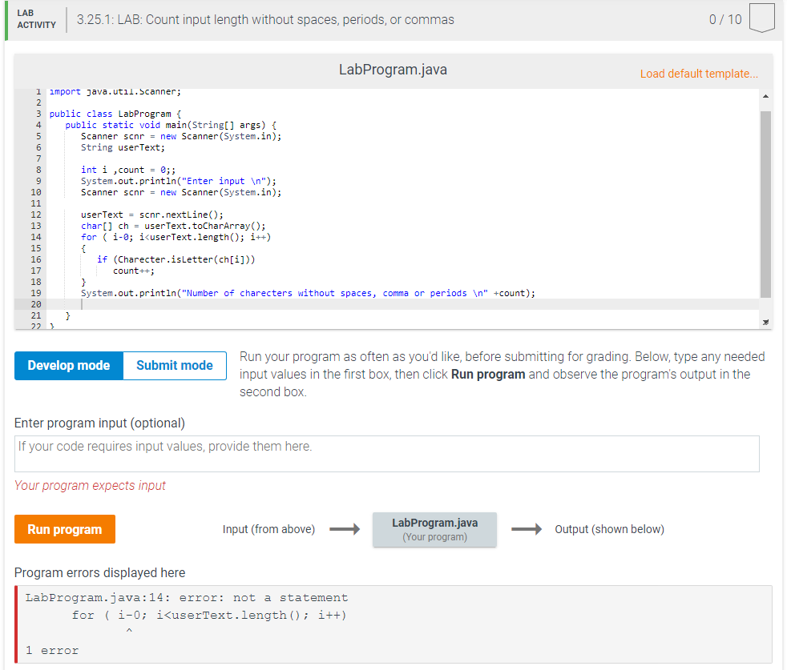Click the green LAB ACTIVITY badge

32,18
